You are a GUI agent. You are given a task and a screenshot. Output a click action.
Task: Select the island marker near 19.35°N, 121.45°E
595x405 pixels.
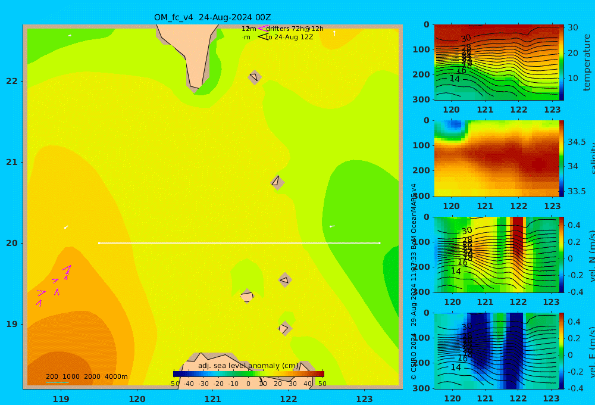click(247, 296)
